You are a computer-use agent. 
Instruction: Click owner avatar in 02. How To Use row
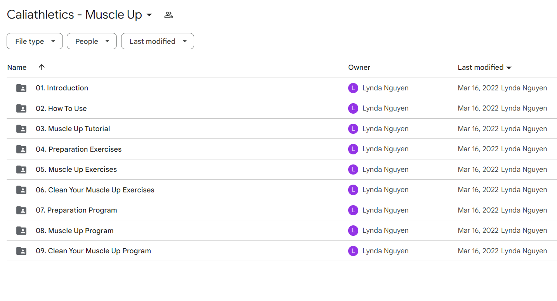[353, 108]
